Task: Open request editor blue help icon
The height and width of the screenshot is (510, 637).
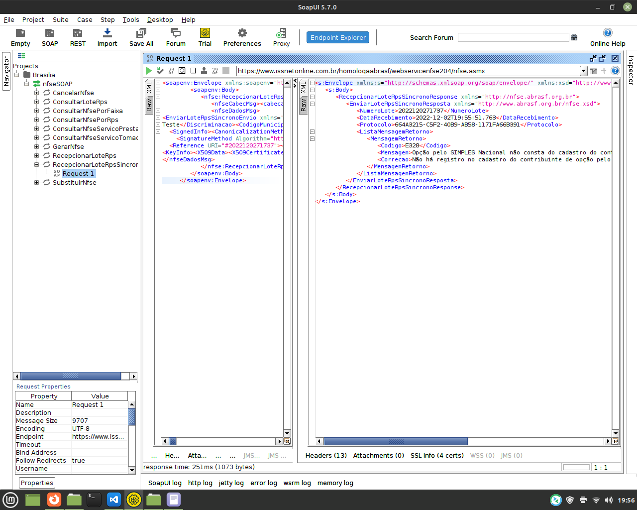Action: 615,71
